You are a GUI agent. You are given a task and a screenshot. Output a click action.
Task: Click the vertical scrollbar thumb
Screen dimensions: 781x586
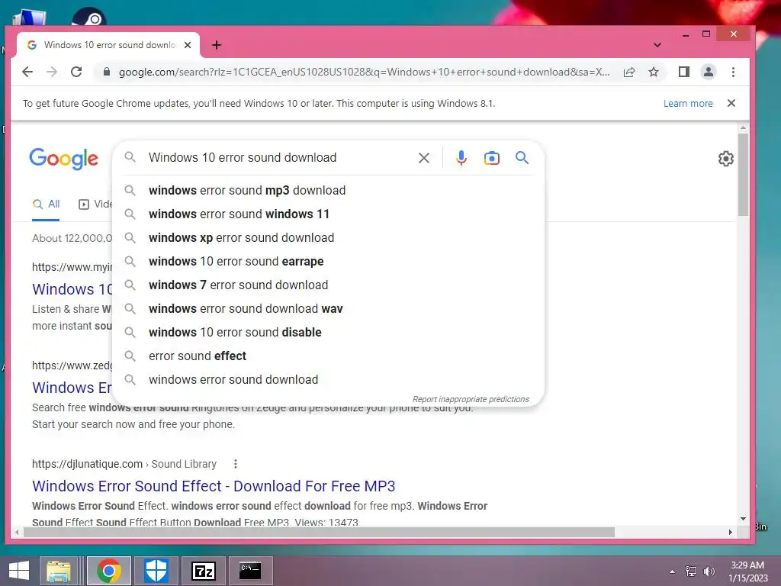tap(743, 175)
